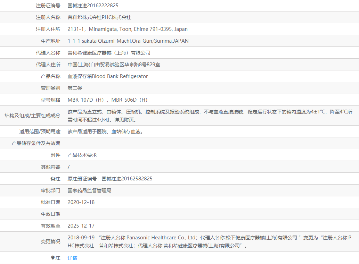The image size is (359, 264).
Task: Click the 有效期至 label
Action: click(x=51, y=226)
